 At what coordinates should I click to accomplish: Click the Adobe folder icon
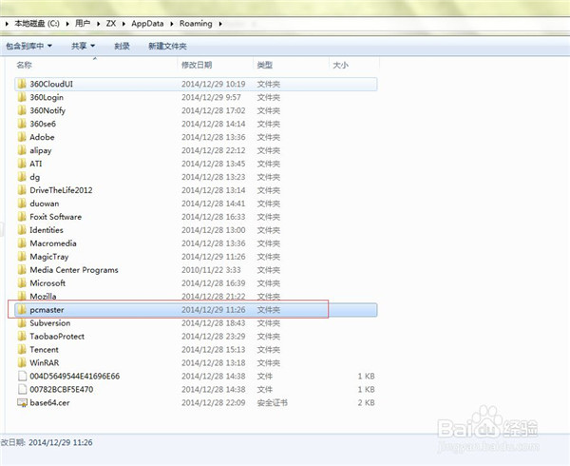coord(22,137)
